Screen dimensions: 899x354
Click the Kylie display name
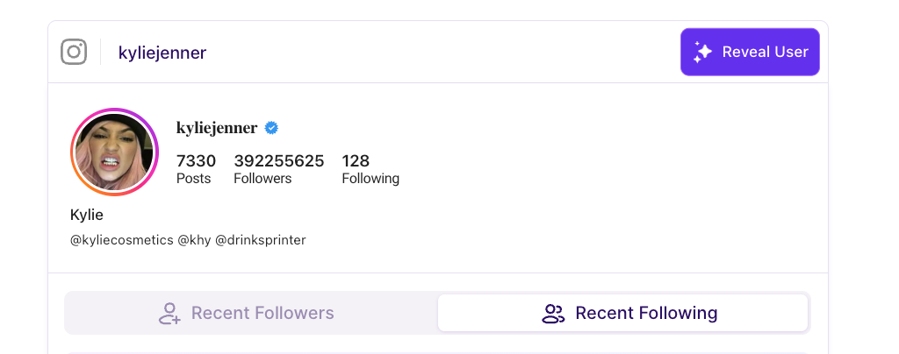pyautogui.click(x=86, y=215)
